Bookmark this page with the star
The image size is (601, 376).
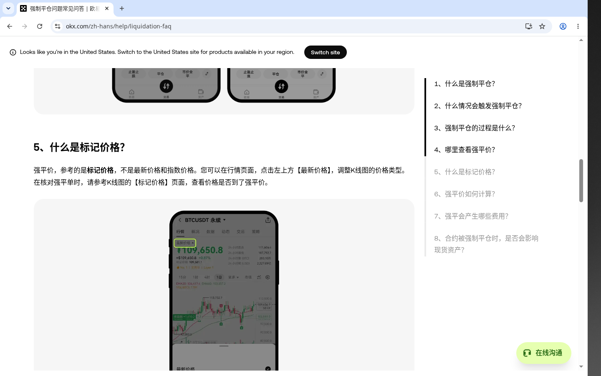point(542,26)
